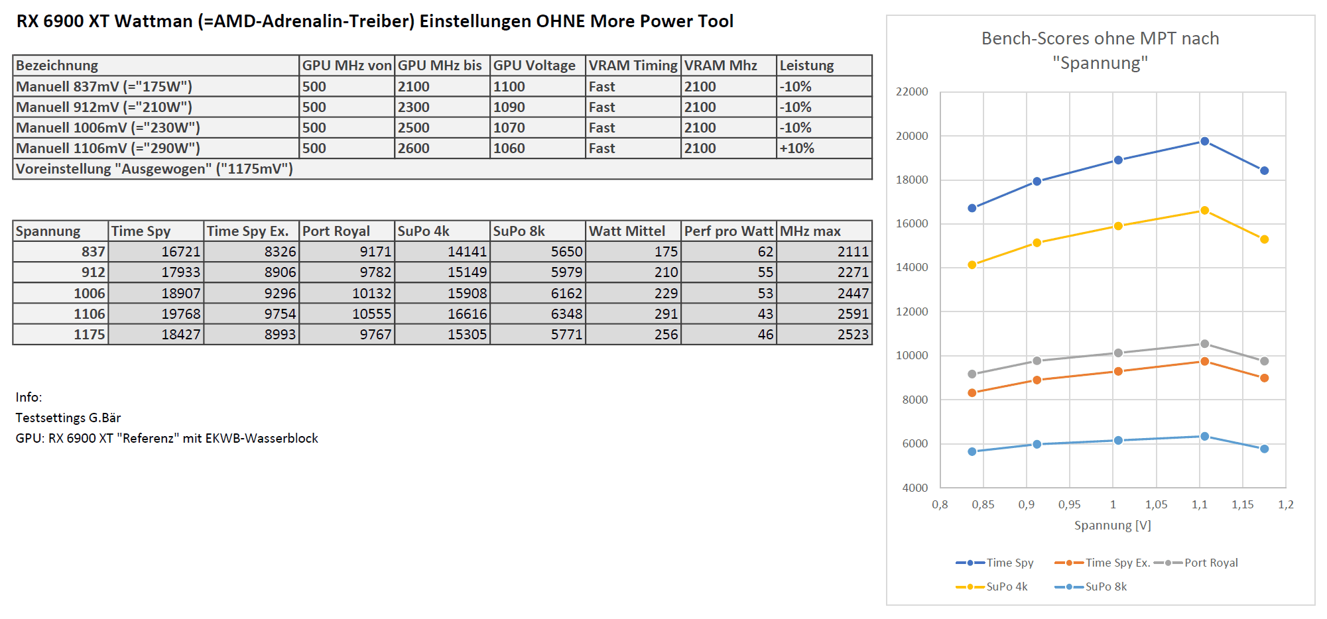
Task: Click MHz max value 2591
Action: point(824,313)
